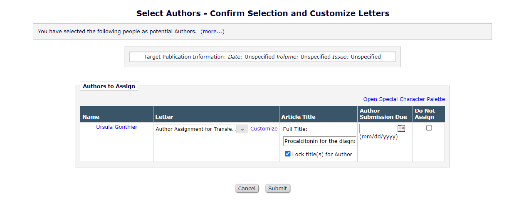
Task: Open the Author Assignment letter combo box
Action: coord(196,129)
